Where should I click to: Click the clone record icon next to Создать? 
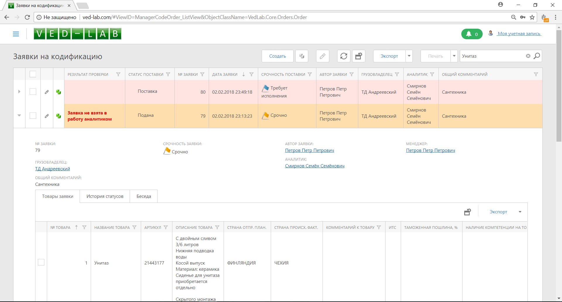[302, 56]
